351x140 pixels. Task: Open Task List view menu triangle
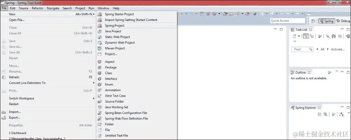[x=294, y=42]
